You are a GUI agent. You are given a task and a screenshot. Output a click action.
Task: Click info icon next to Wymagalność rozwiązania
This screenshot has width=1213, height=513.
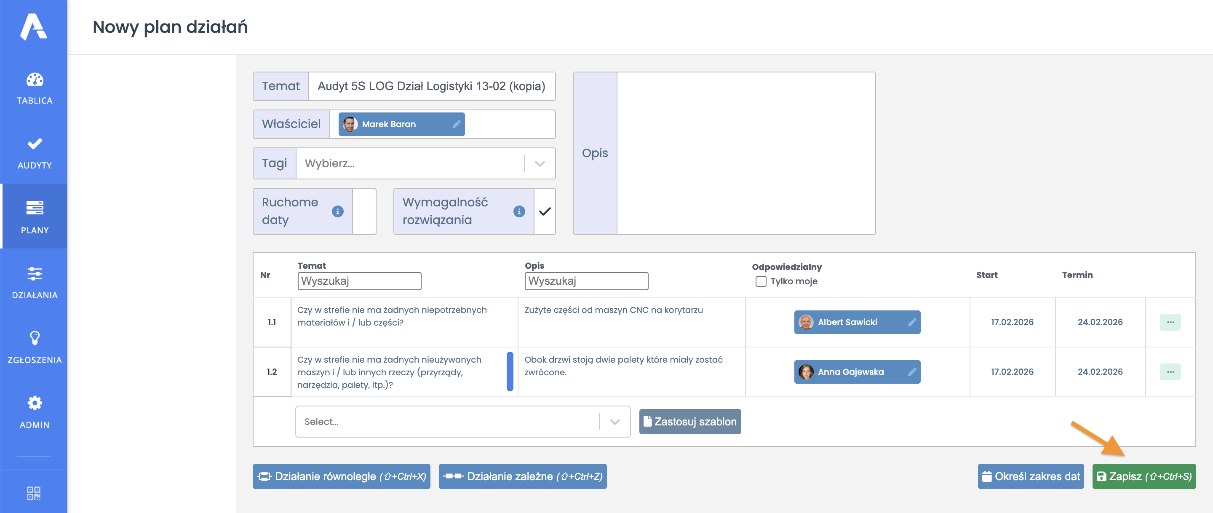click(519, 211)
